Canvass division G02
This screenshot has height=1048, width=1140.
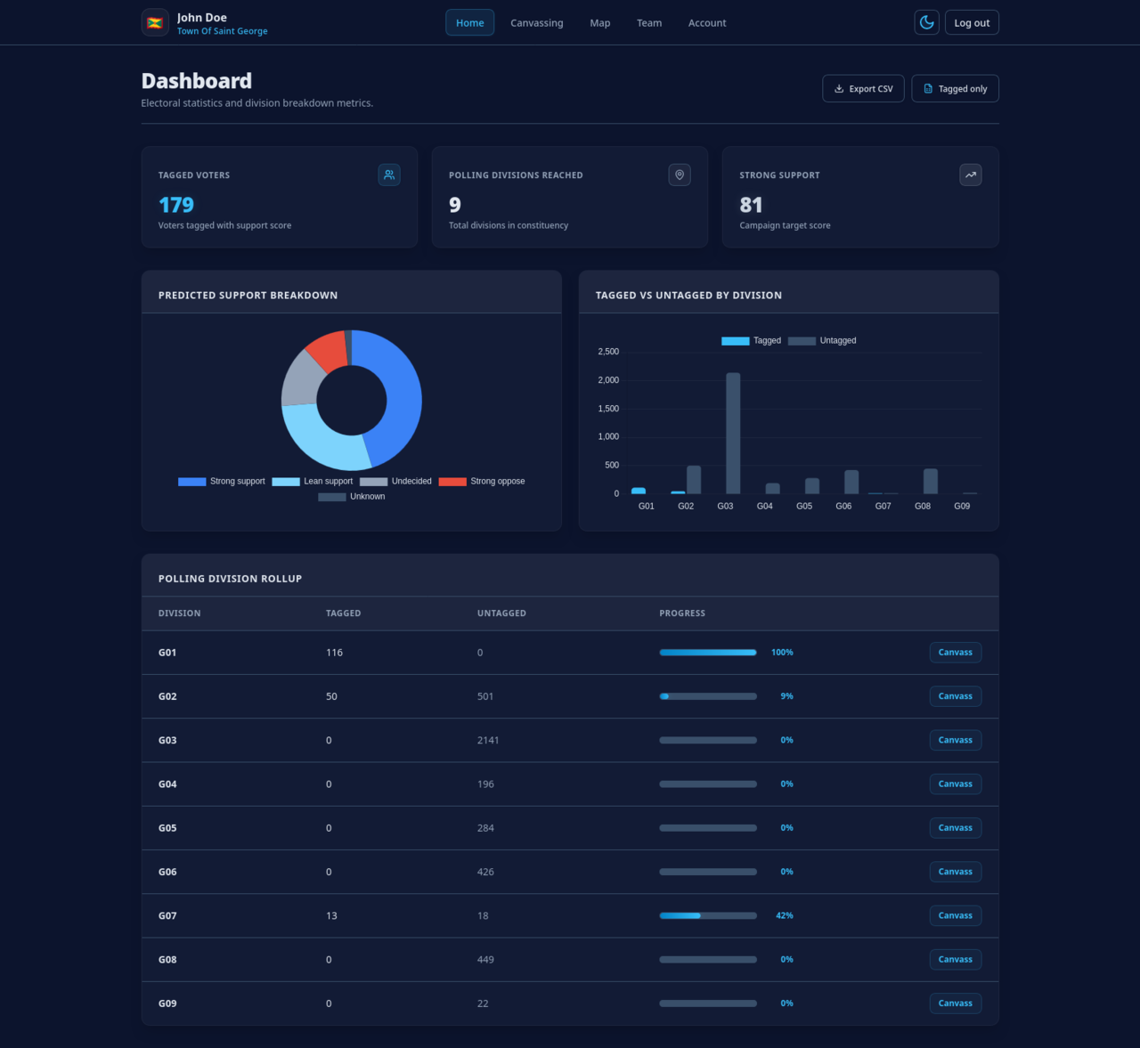coord(956,696)
